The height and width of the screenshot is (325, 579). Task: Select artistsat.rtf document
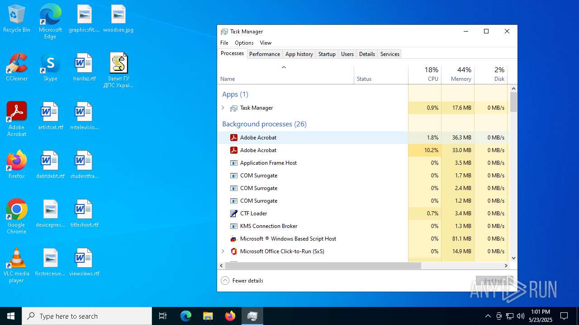pyautogui.click(x=50, y=116)
